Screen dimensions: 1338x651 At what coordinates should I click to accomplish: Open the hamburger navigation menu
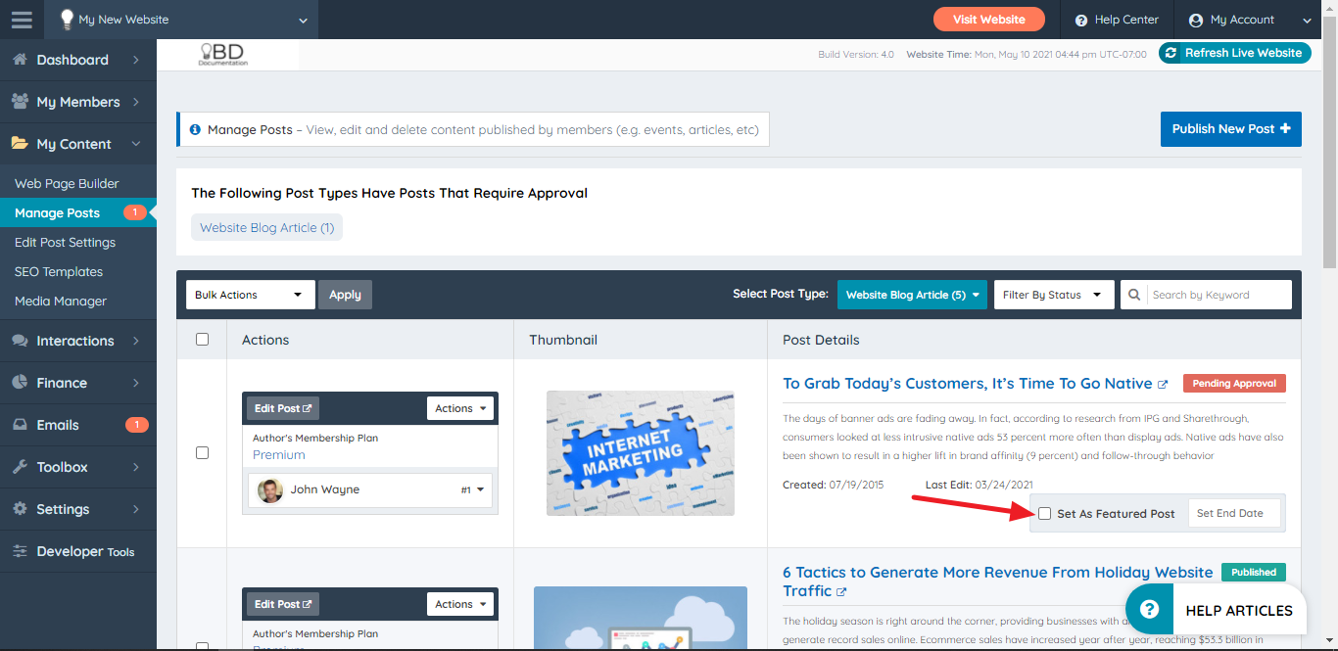(21, 20)
